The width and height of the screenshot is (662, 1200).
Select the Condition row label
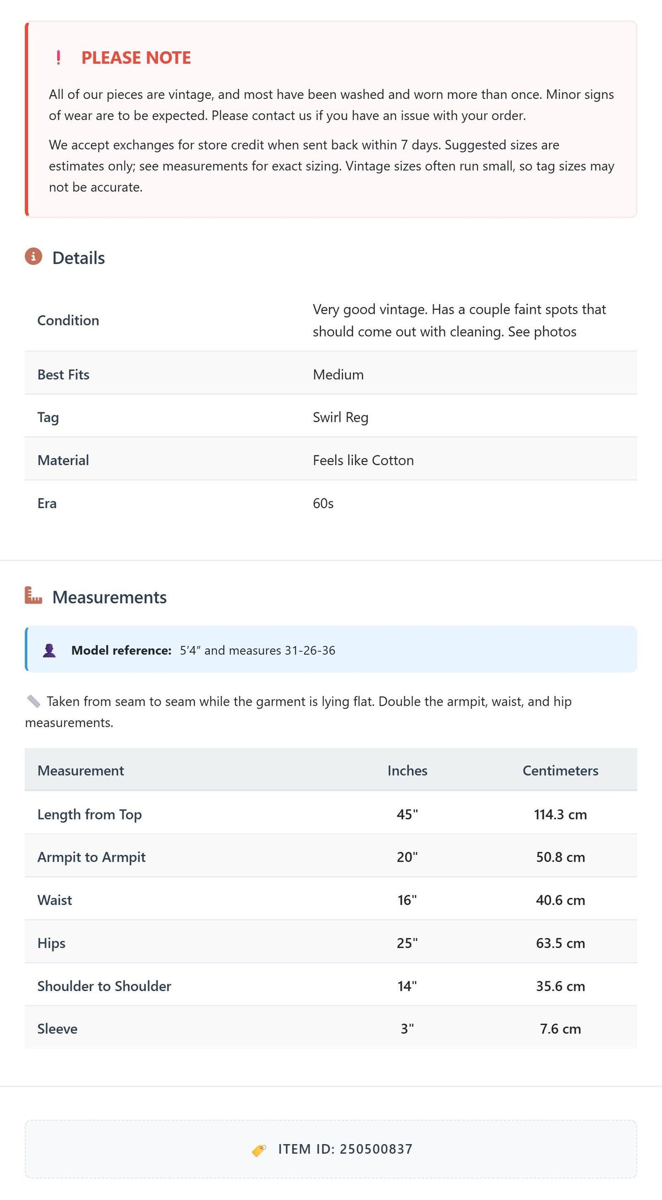click(68, 320)
